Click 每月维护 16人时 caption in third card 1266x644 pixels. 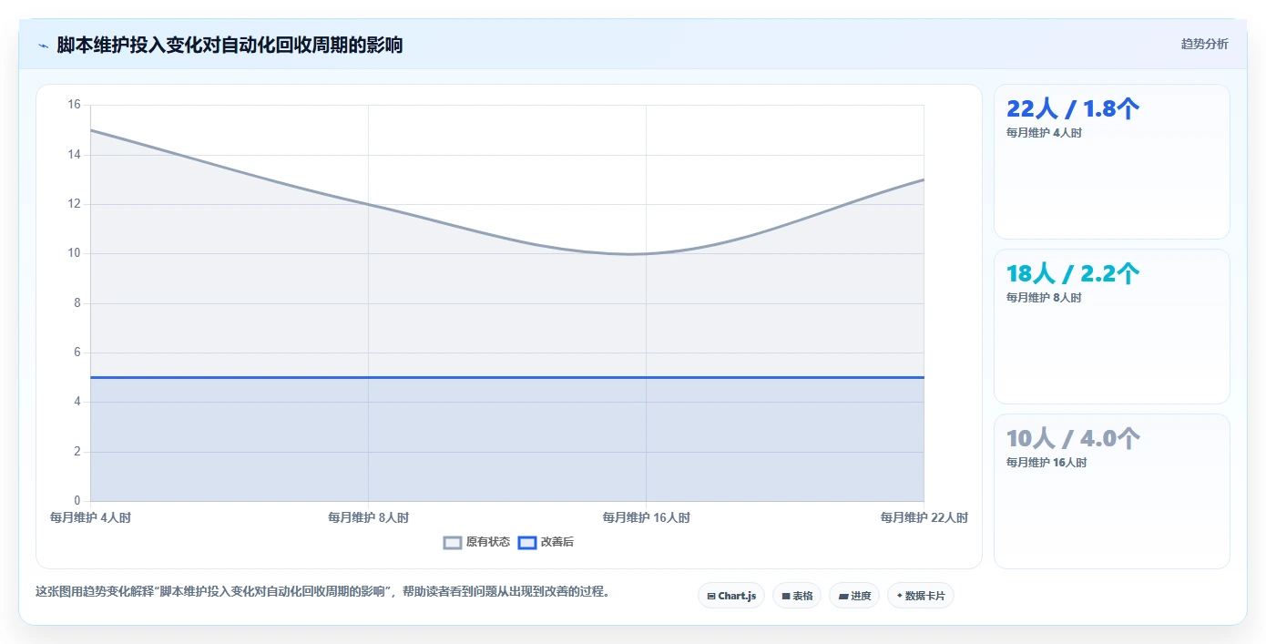coord(1046,463)
